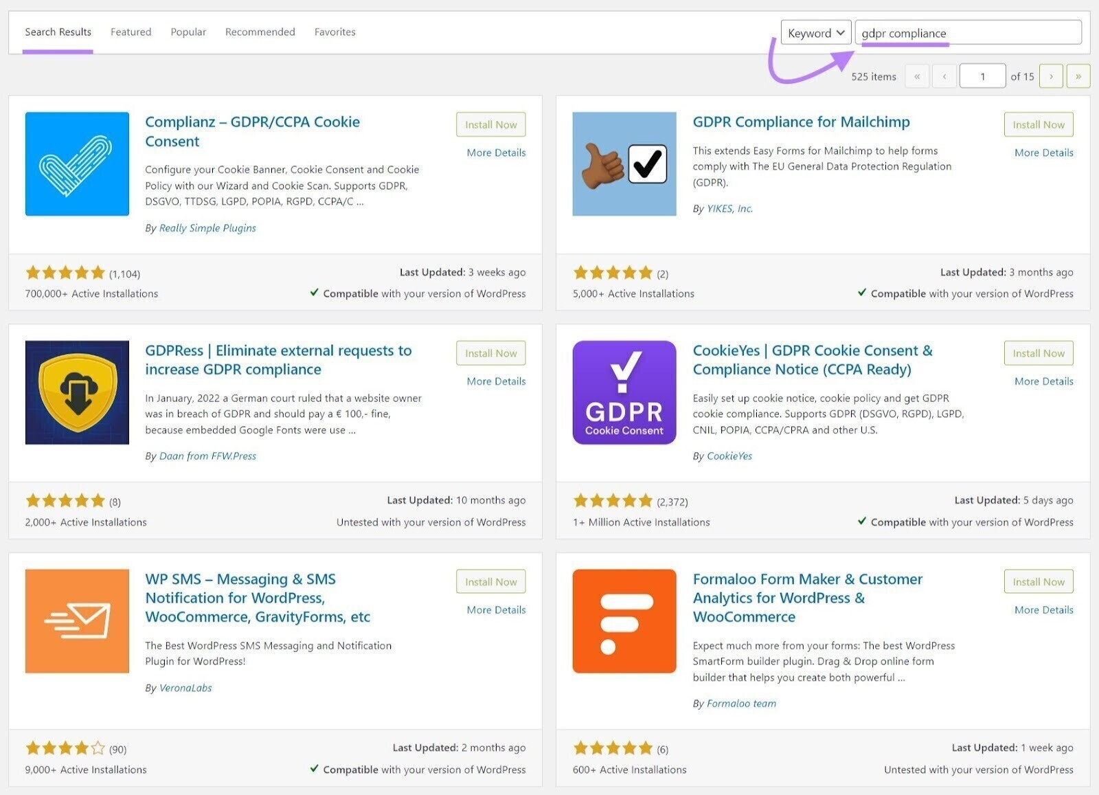
Task: Switch to the Featured tab
Action: click(131, 32)
